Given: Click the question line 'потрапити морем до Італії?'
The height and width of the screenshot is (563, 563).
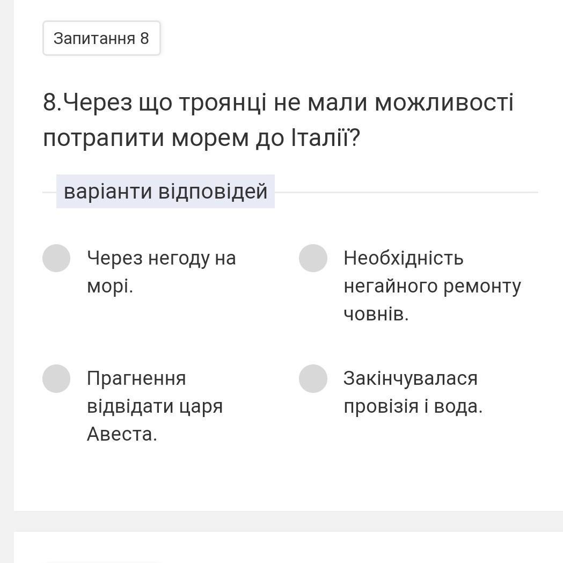Looking at the screenshot, I should [201, 138].
